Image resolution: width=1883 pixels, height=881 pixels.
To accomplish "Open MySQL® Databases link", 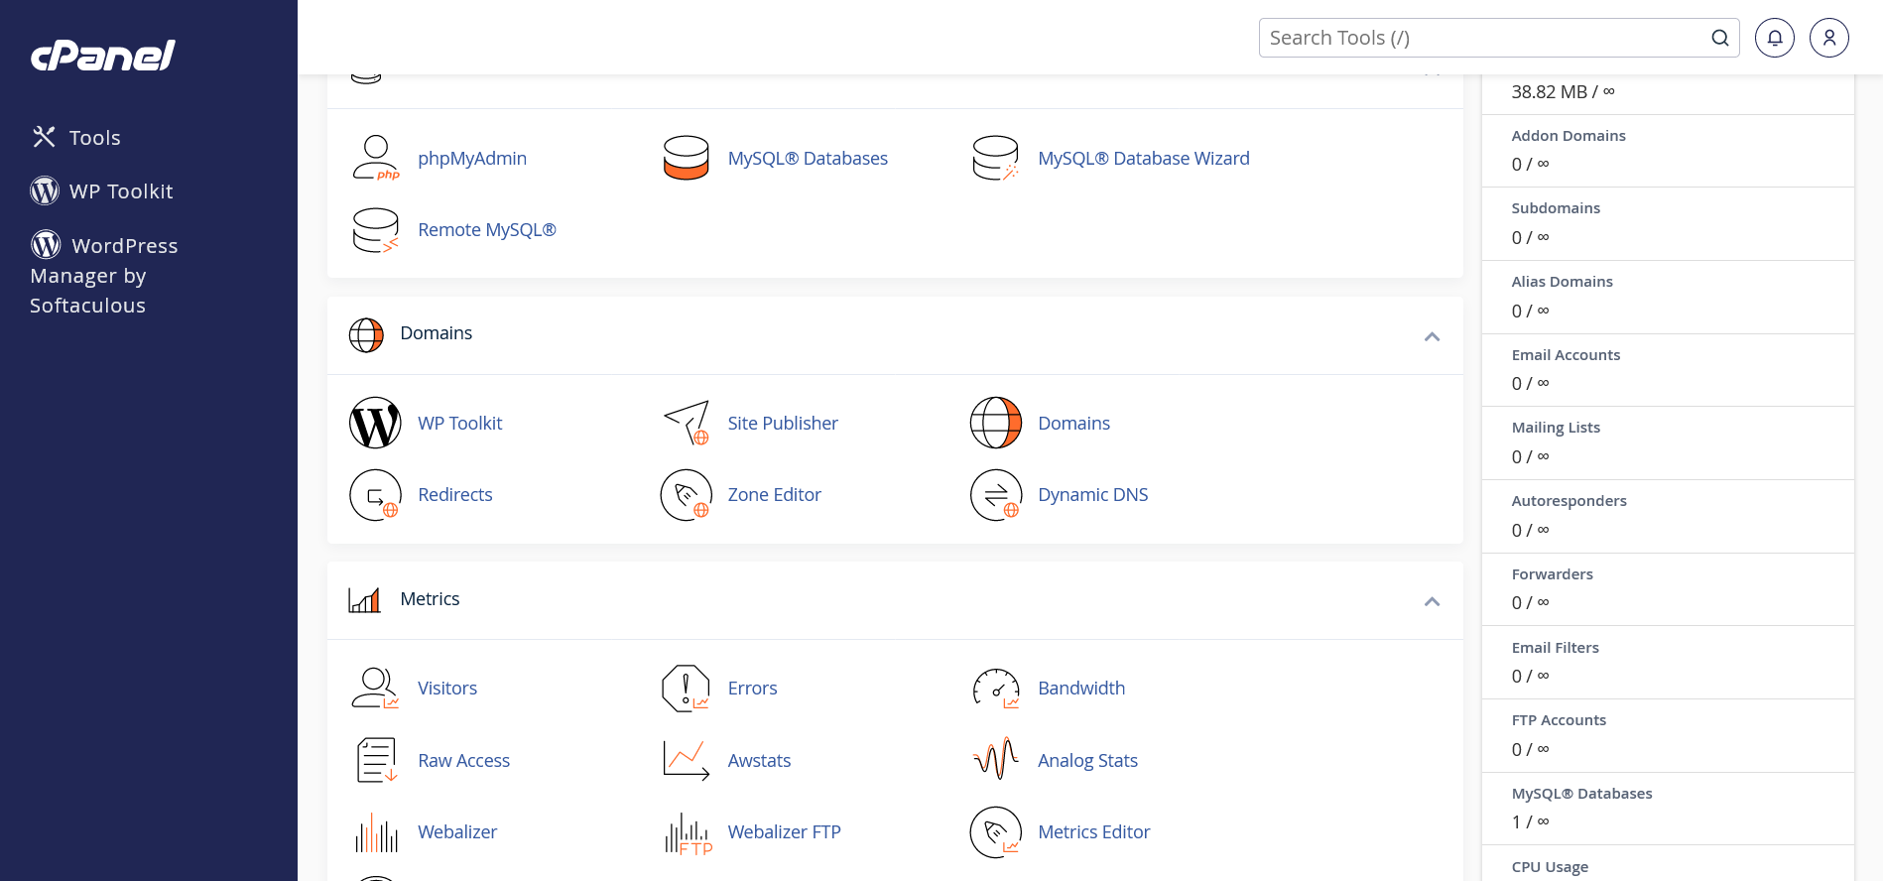I will pyautogui.click(x=808, y=159).
